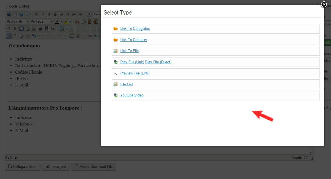Expand the text color picker arrow
Screen dimensions: 331x179
click(61, 22)
